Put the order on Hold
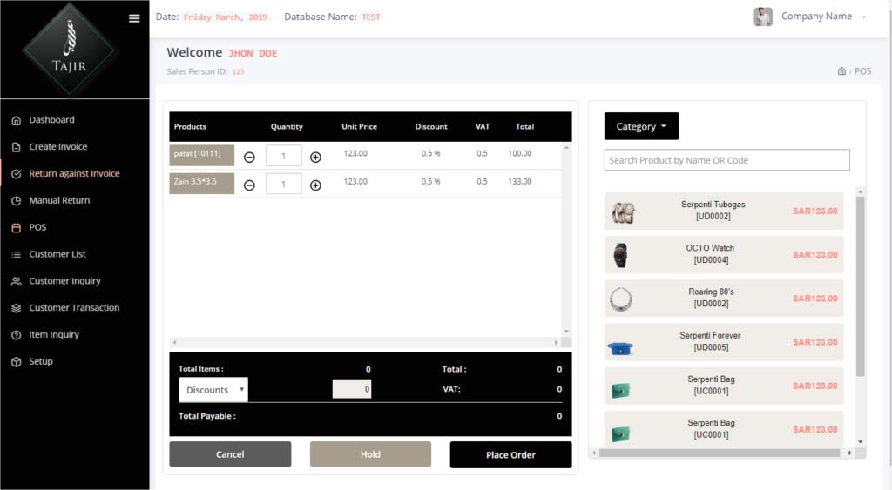 pyautogui.click(x=370, y=454)
